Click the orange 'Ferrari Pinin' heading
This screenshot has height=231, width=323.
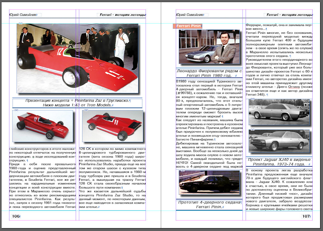tap(188, 26)
